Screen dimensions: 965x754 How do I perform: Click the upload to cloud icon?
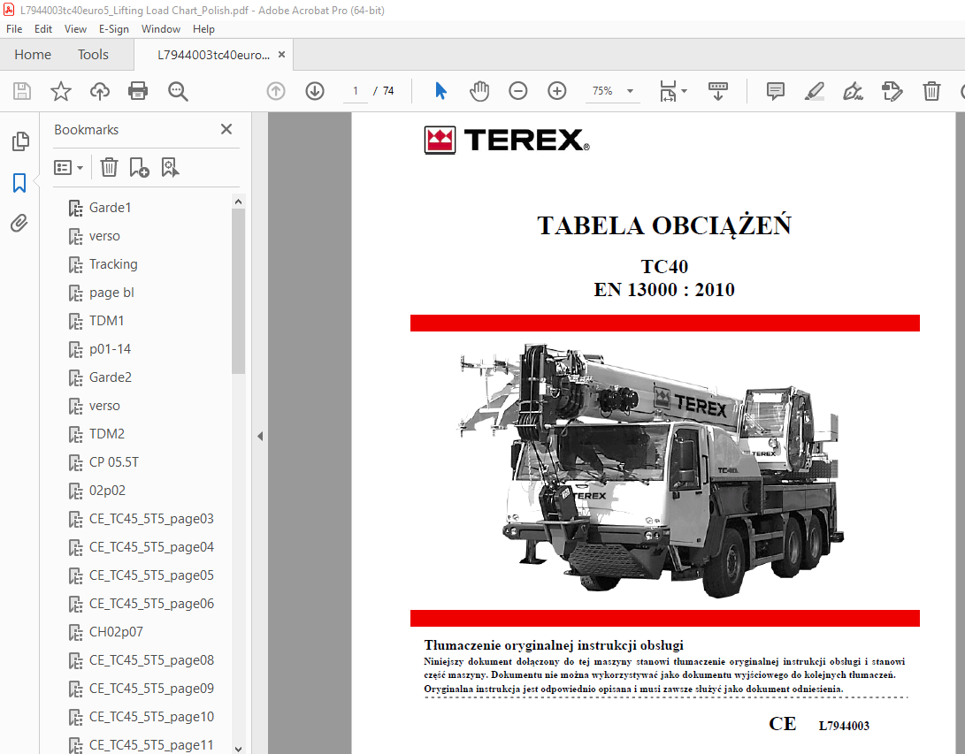[x=100, y=92]
